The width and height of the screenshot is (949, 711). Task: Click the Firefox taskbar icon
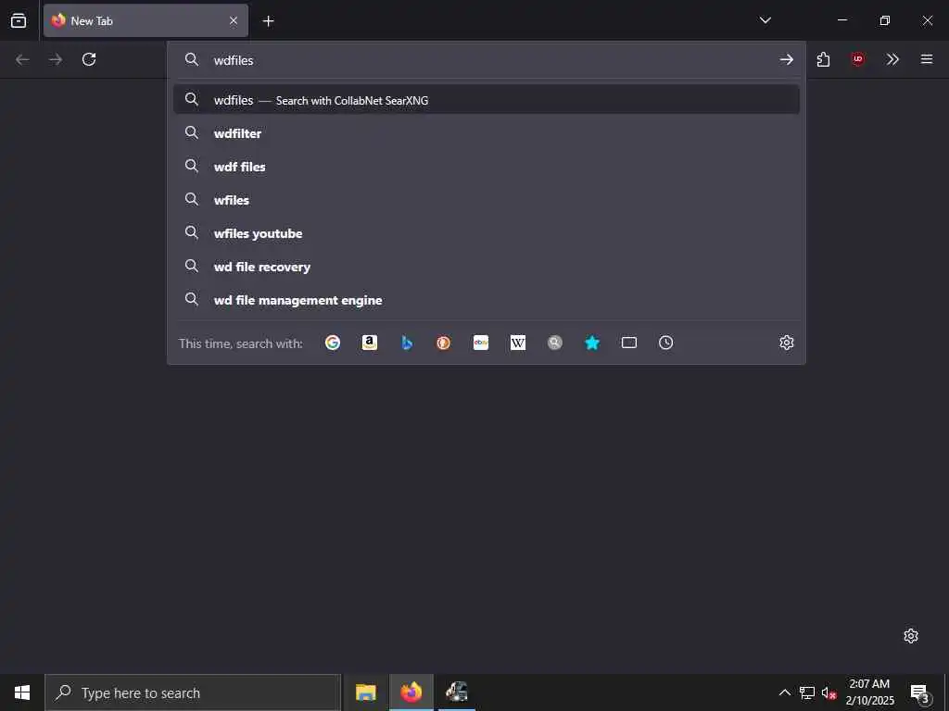click(x=411, y=692)
